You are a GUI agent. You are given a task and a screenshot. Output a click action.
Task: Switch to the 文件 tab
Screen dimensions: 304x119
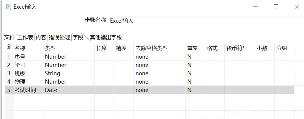[x=10, y=37]
